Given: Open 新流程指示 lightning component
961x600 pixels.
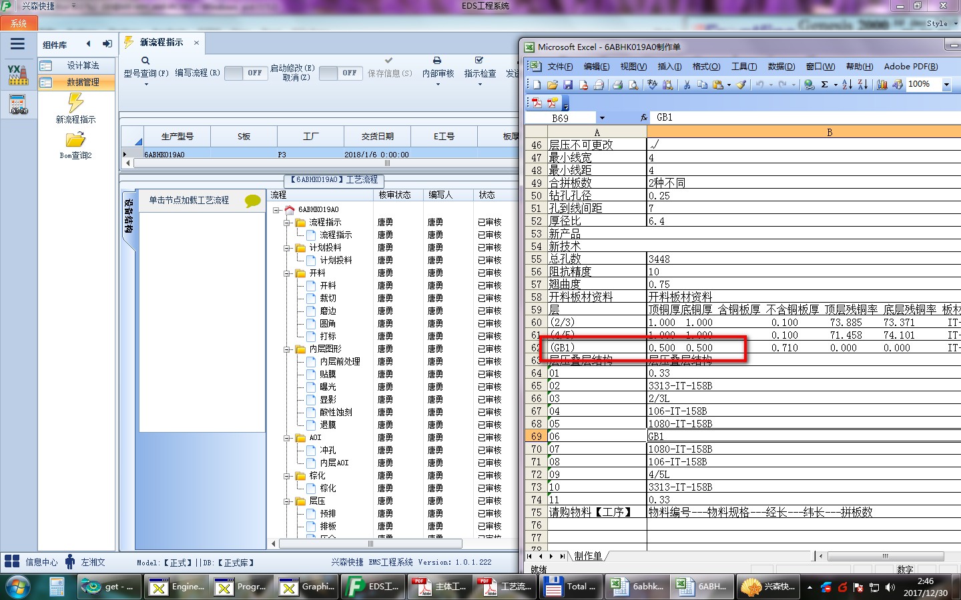Looking at the screenshot, I should point(75,109).
